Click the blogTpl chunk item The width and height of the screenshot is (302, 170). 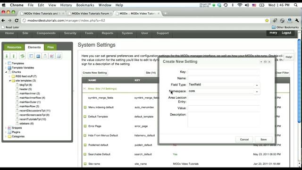tap(25, 85)
